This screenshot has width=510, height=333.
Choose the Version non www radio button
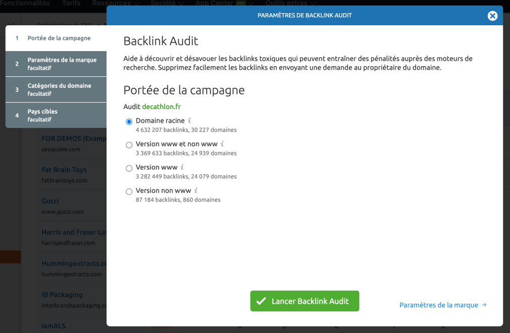coord(129,192)
